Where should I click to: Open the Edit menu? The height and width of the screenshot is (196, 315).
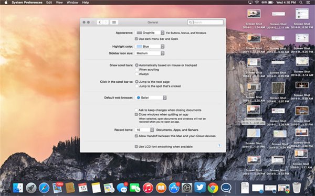(x=49, y=3)
